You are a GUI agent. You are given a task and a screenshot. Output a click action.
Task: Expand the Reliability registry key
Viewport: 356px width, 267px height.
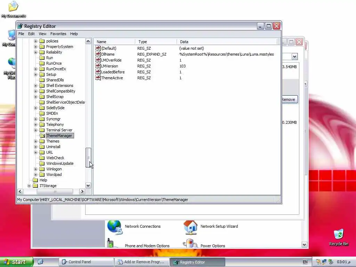pos(36,52)
